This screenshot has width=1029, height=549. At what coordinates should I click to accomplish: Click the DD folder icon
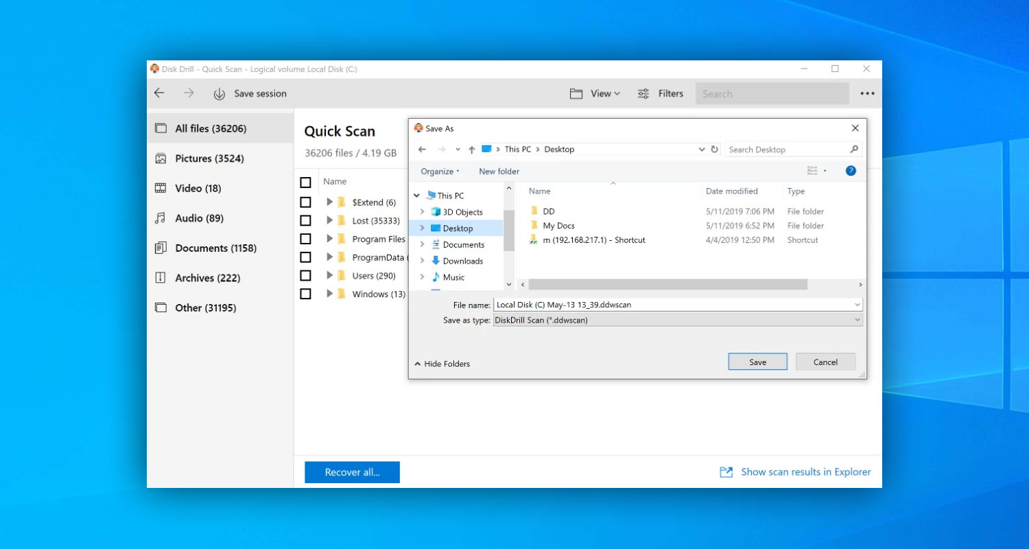(534, 211)
